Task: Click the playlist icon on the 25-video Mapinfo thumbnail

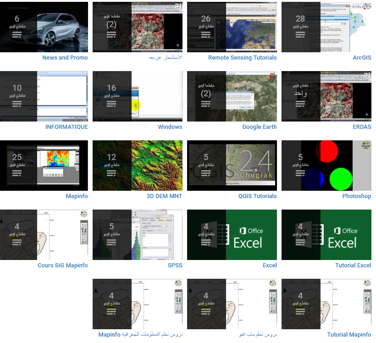Action: [17, 173]
